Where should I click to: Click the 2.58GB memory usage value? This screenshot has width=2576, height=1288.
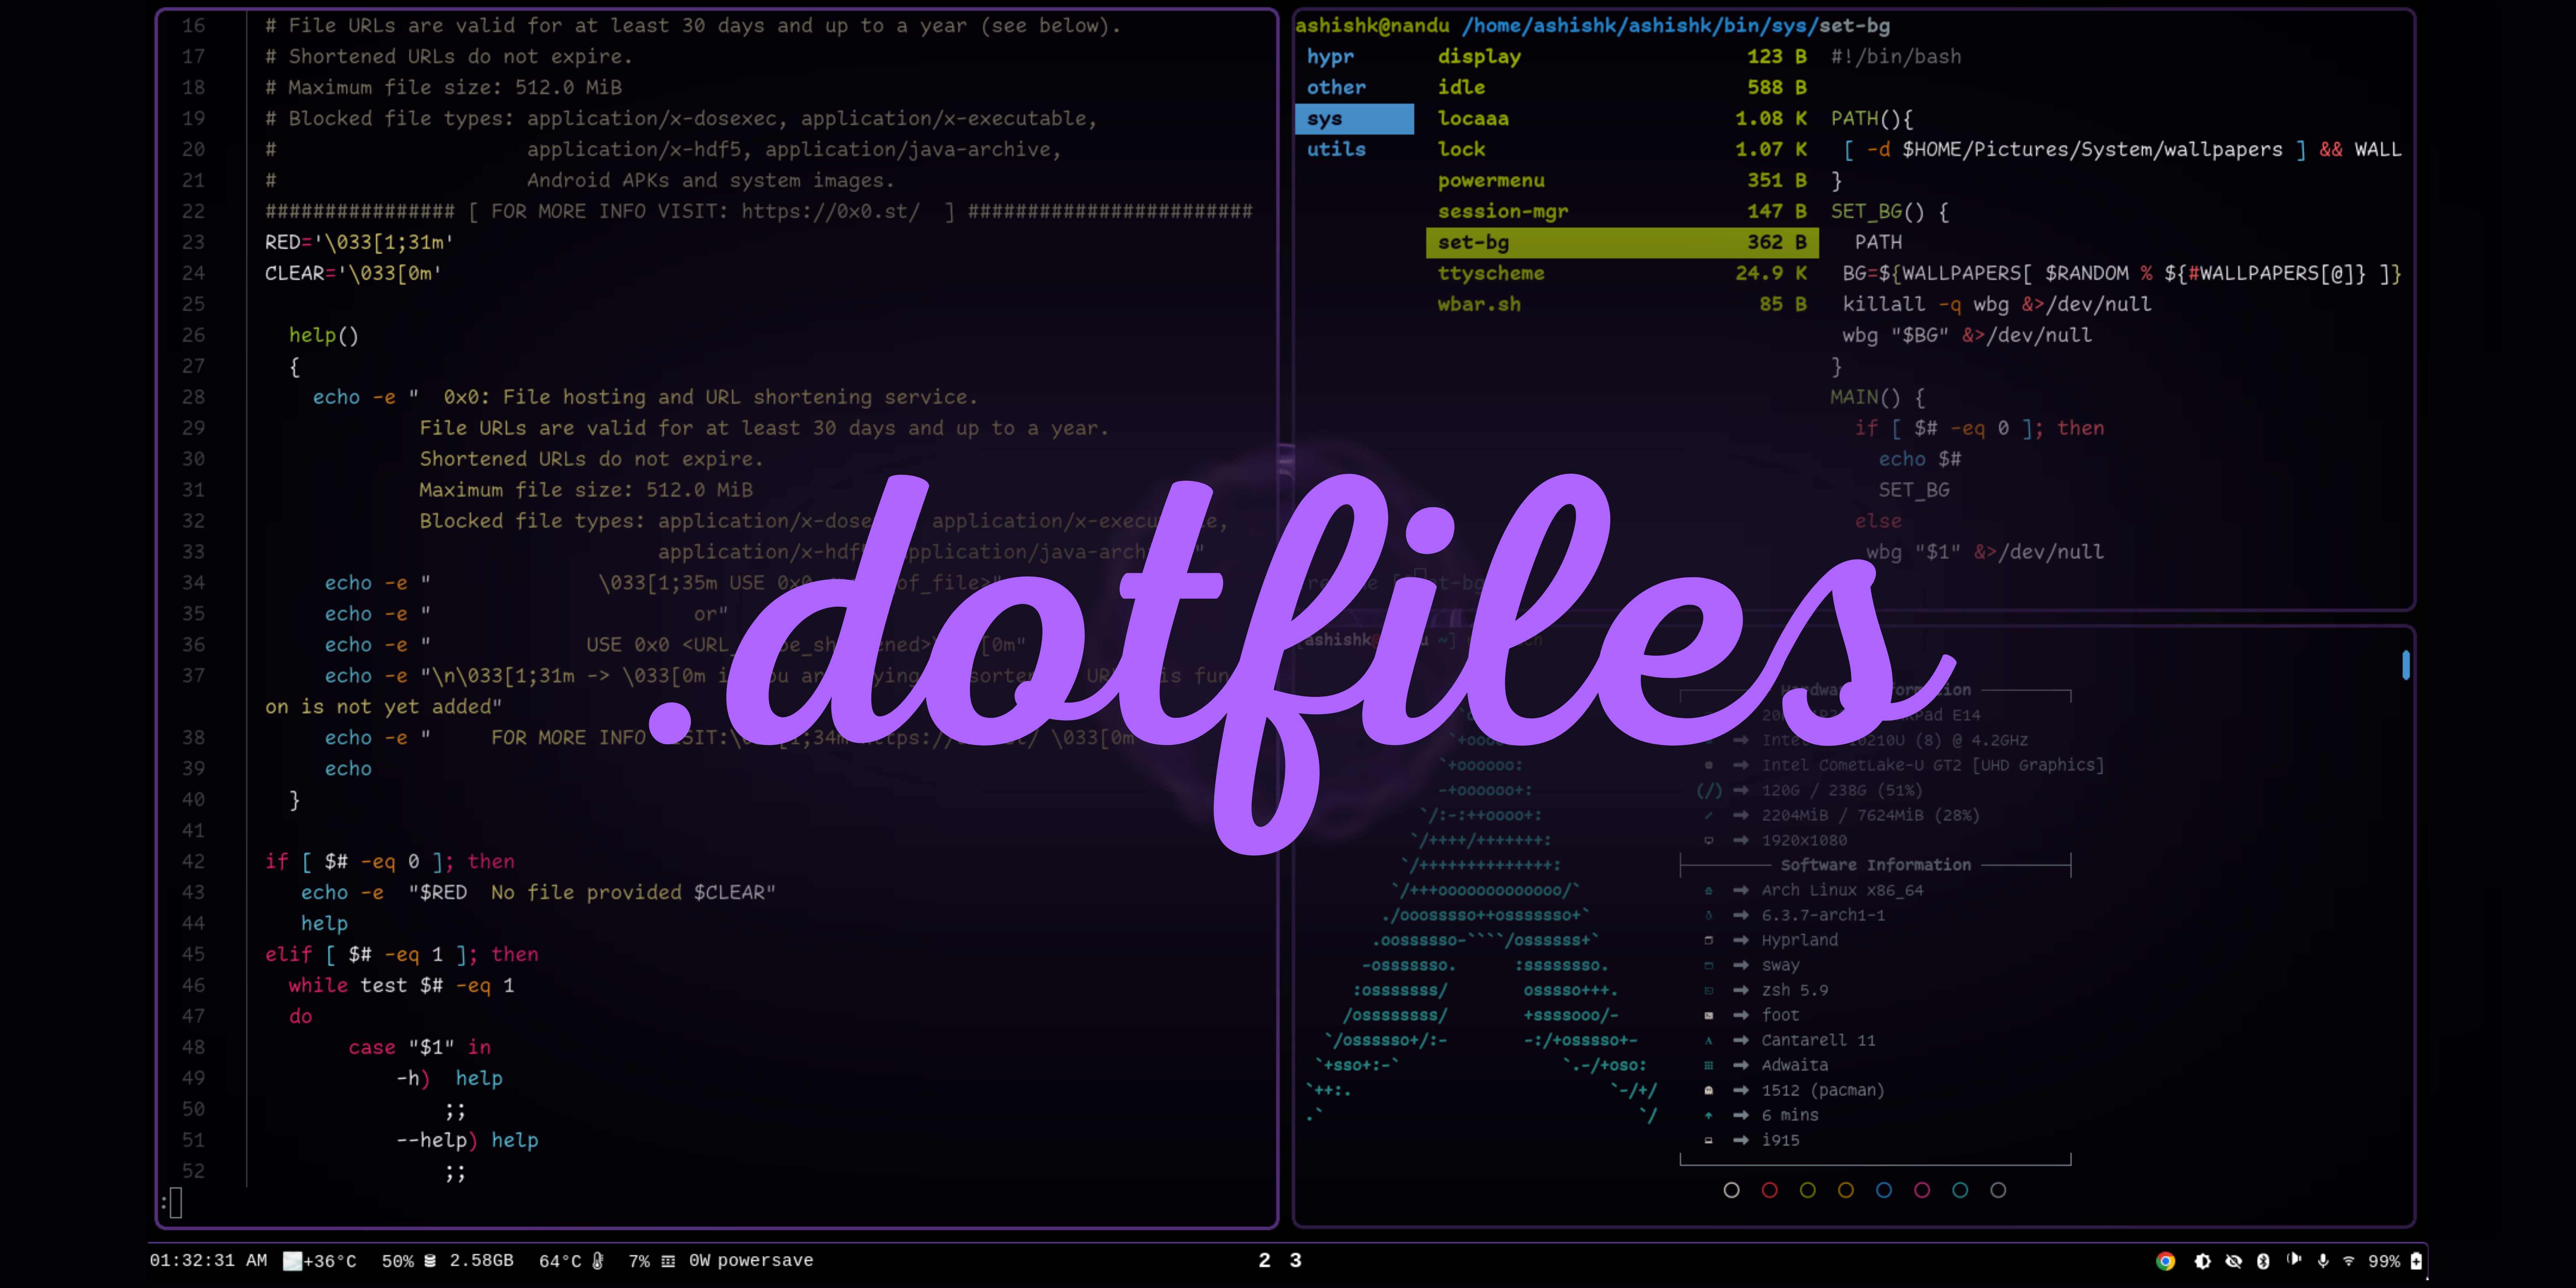[x=481, y=1261]
